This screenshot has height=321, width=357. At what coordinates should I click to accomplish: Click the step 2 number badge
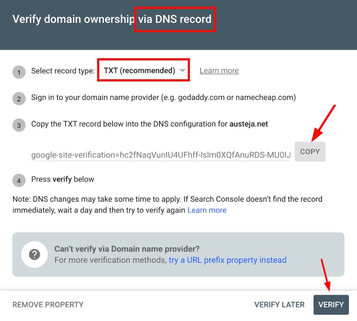[19, 99]
